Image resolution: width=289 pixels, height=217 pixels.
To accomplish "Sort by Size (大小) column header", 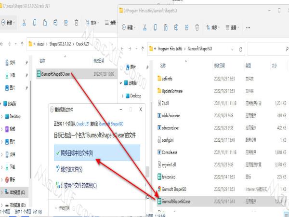I will click(274, 66).
